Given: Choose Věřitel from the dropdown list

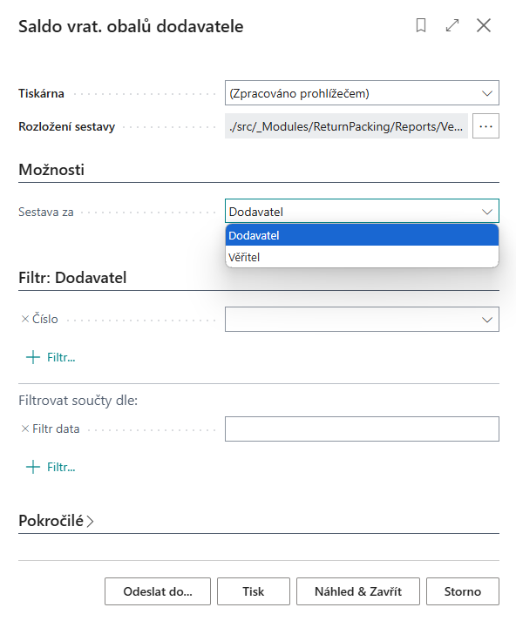Looking at the screenshot, I should pyautogui.click(x=362, y=257).
